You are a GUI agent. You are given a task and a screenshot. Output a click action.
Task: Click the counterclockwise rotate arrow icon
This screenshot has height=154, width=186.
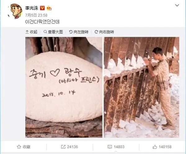point(71,32)
